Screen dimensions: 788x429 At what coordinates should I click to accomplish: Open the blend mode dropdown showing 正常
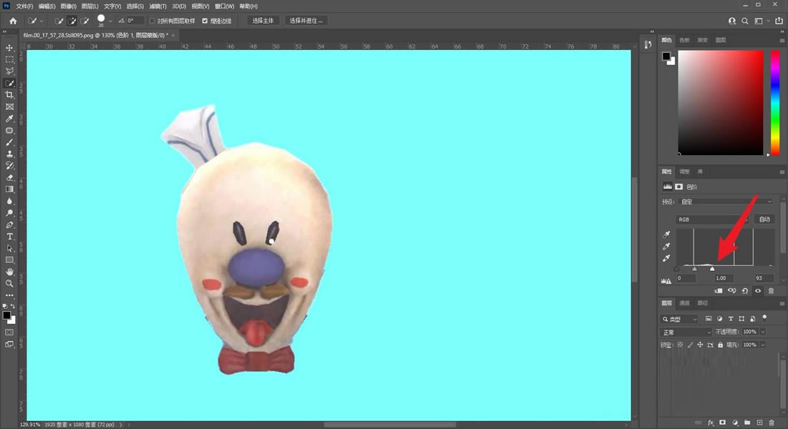[x=686, y=332]
